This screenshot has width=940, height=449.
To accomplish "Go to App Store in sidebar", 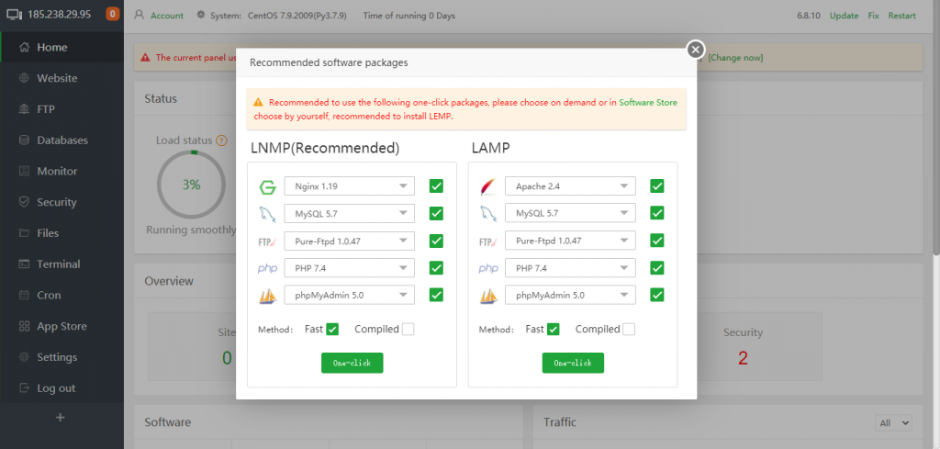I will click(x=62, y=326).
